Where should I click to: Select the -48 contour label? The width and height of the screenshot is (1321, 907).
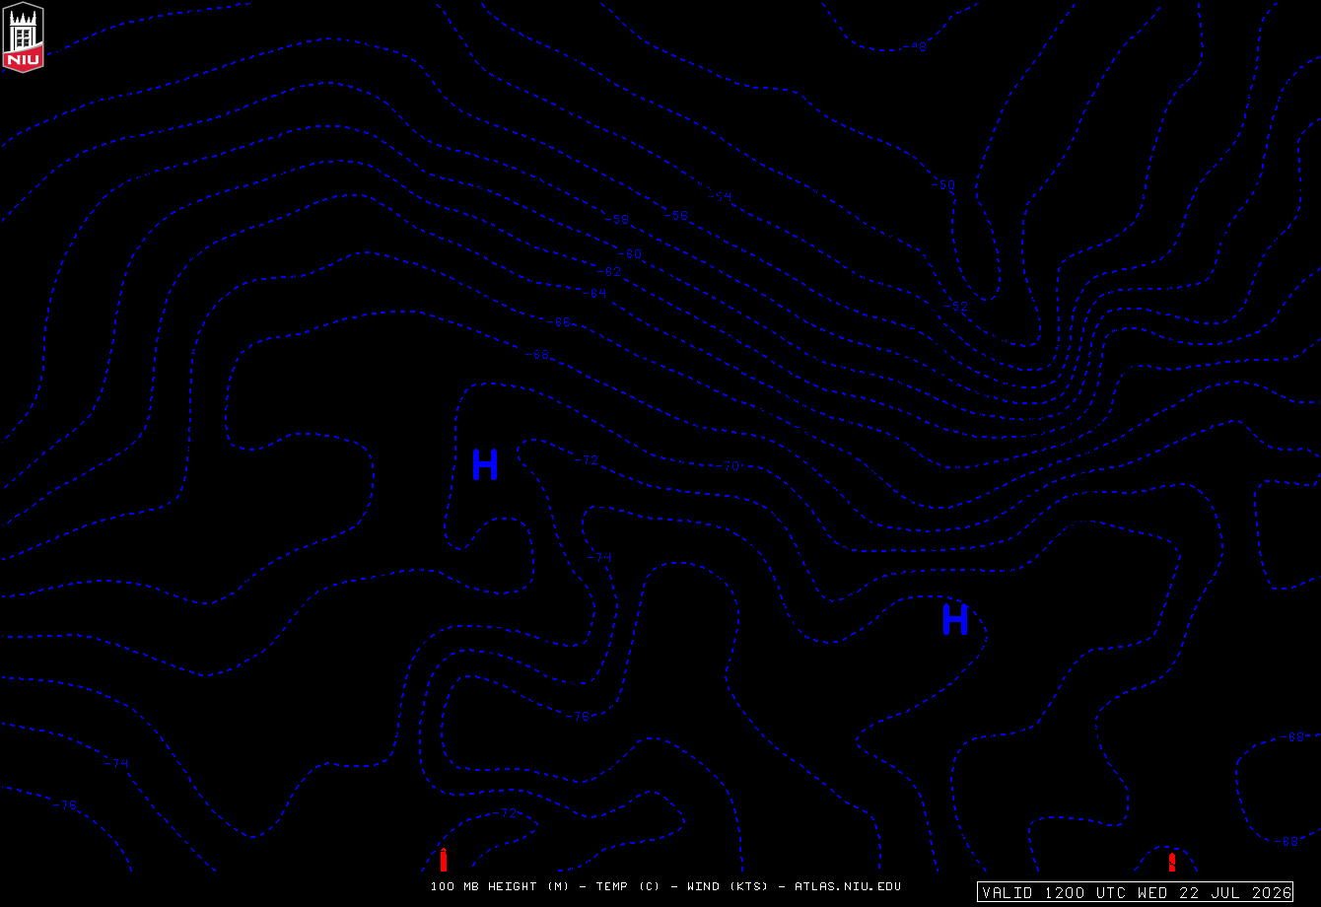coord(916,46)
